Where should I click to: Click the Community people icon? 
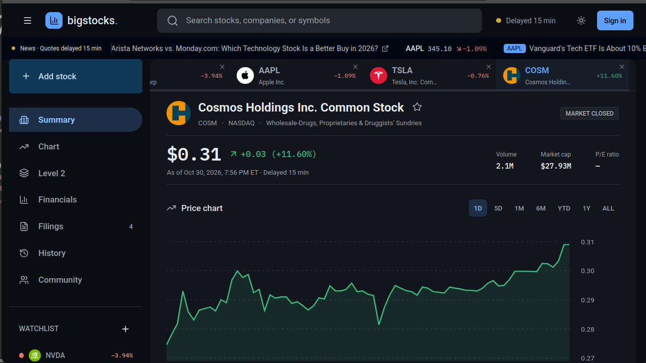(24, 280)
